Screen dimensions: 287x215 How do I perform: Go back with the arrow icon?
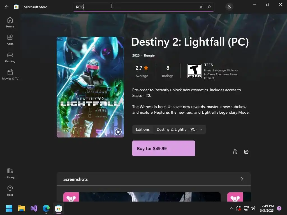point(7,7)
